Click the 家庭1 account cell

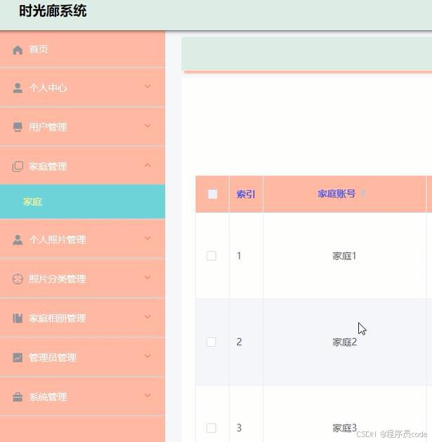344,256
